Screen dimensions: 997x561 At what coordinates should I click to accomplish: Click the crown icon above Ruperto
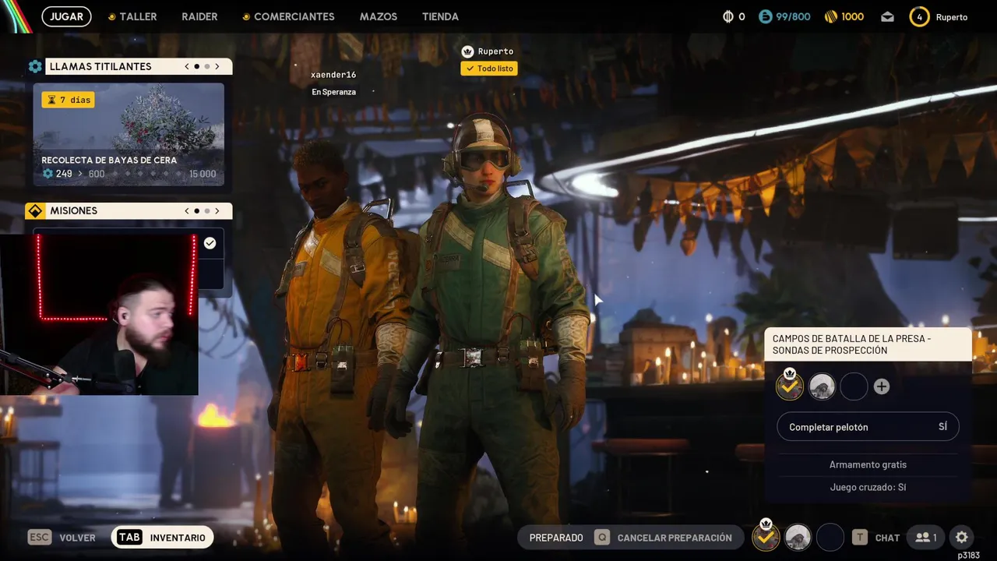point(467,51)
